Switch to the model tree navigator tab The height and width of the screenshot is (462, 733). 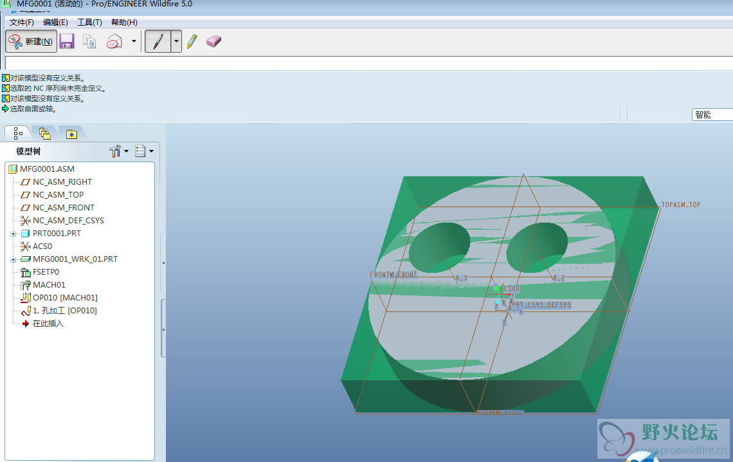click(18, 134)
